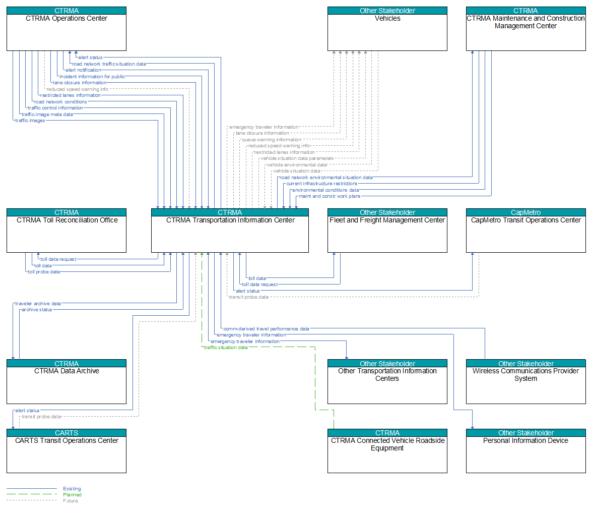
Task: Select the 'traffic image meta data' label
Action: point(47,115)
